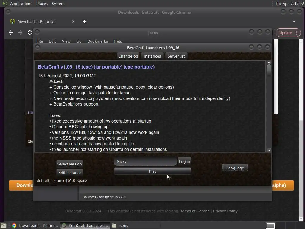This screenshot has width=305, height=229.
Task: Open the Go menu in jsons window
Action: point(79,41)
